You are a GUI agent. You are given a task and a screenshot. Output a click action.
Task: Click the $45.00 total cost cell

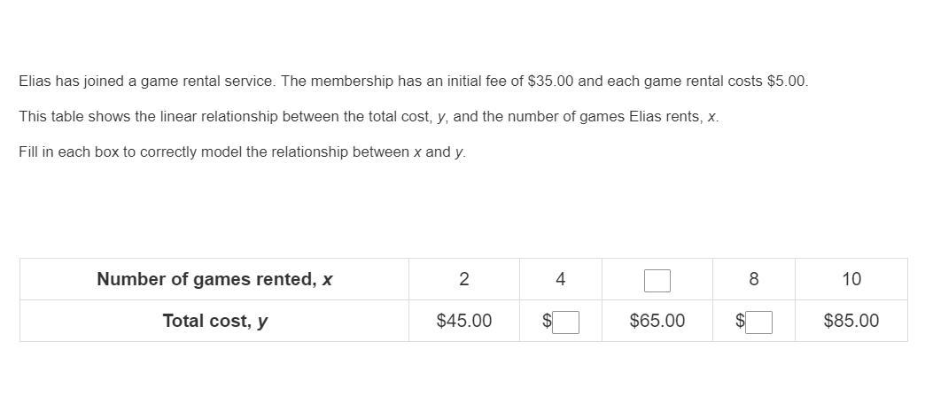tap(463, 321)
